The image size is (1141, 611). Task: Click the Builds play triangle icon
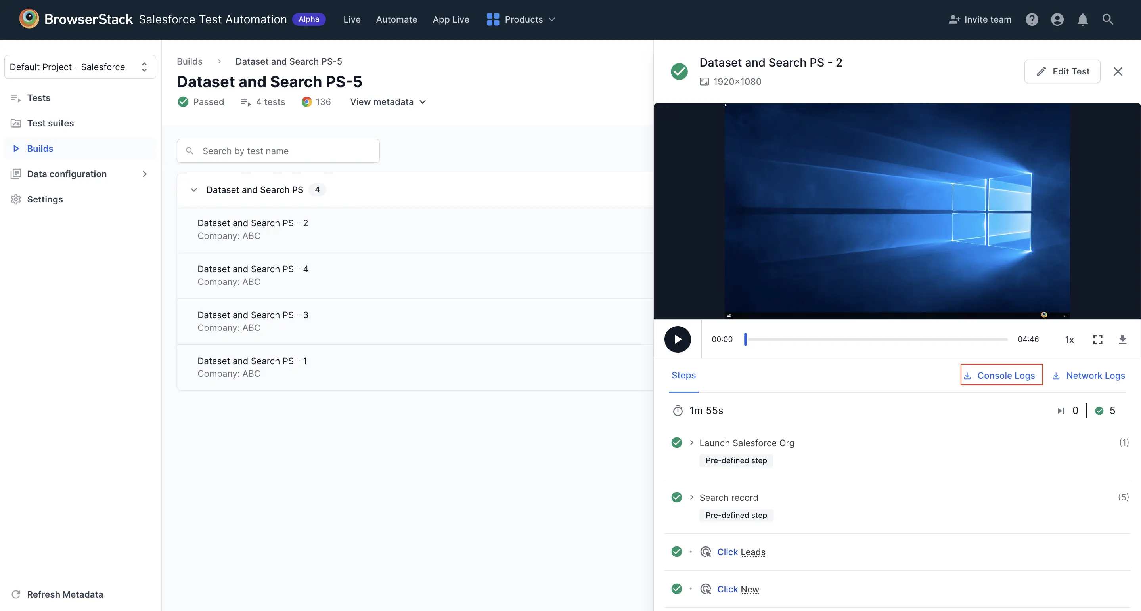click(x=16, y=149)
